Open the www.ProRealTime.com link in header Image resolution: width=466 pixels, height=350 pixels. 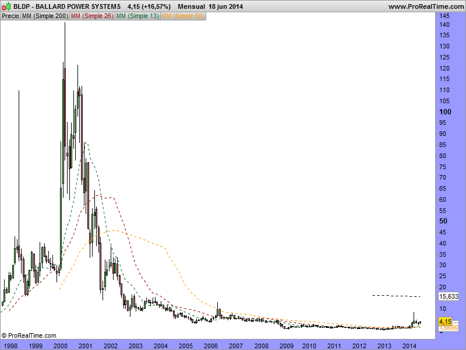click(425, 6)
